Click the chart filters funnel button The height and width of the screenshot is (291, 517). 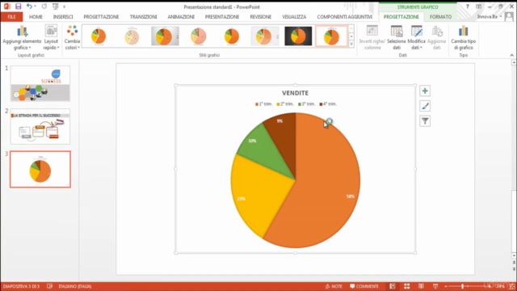click(425, 121)
